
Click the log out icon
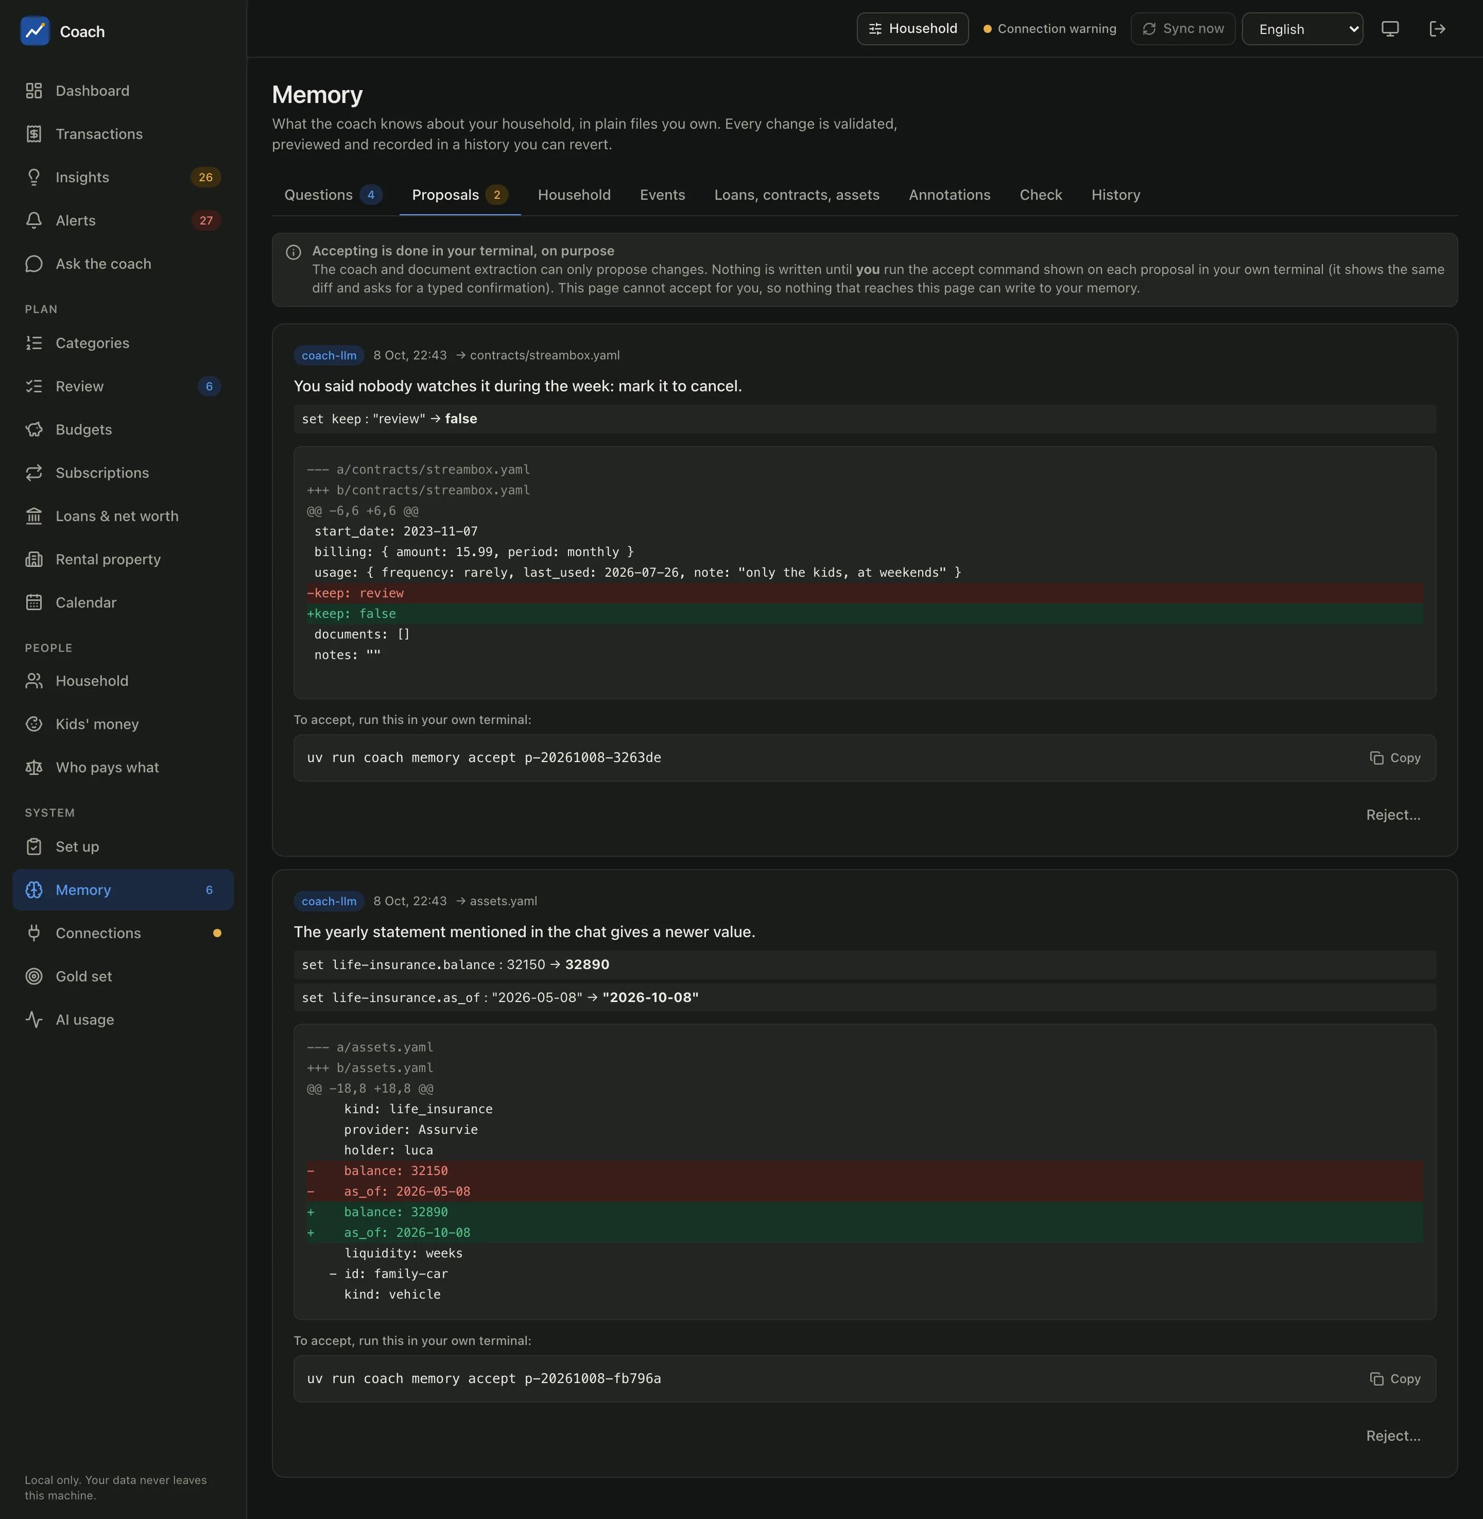1438,29
